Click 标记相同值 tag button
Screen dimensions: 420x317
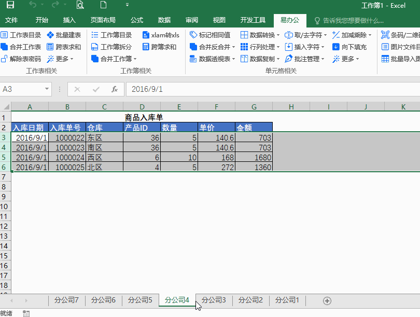coord(210,35)
